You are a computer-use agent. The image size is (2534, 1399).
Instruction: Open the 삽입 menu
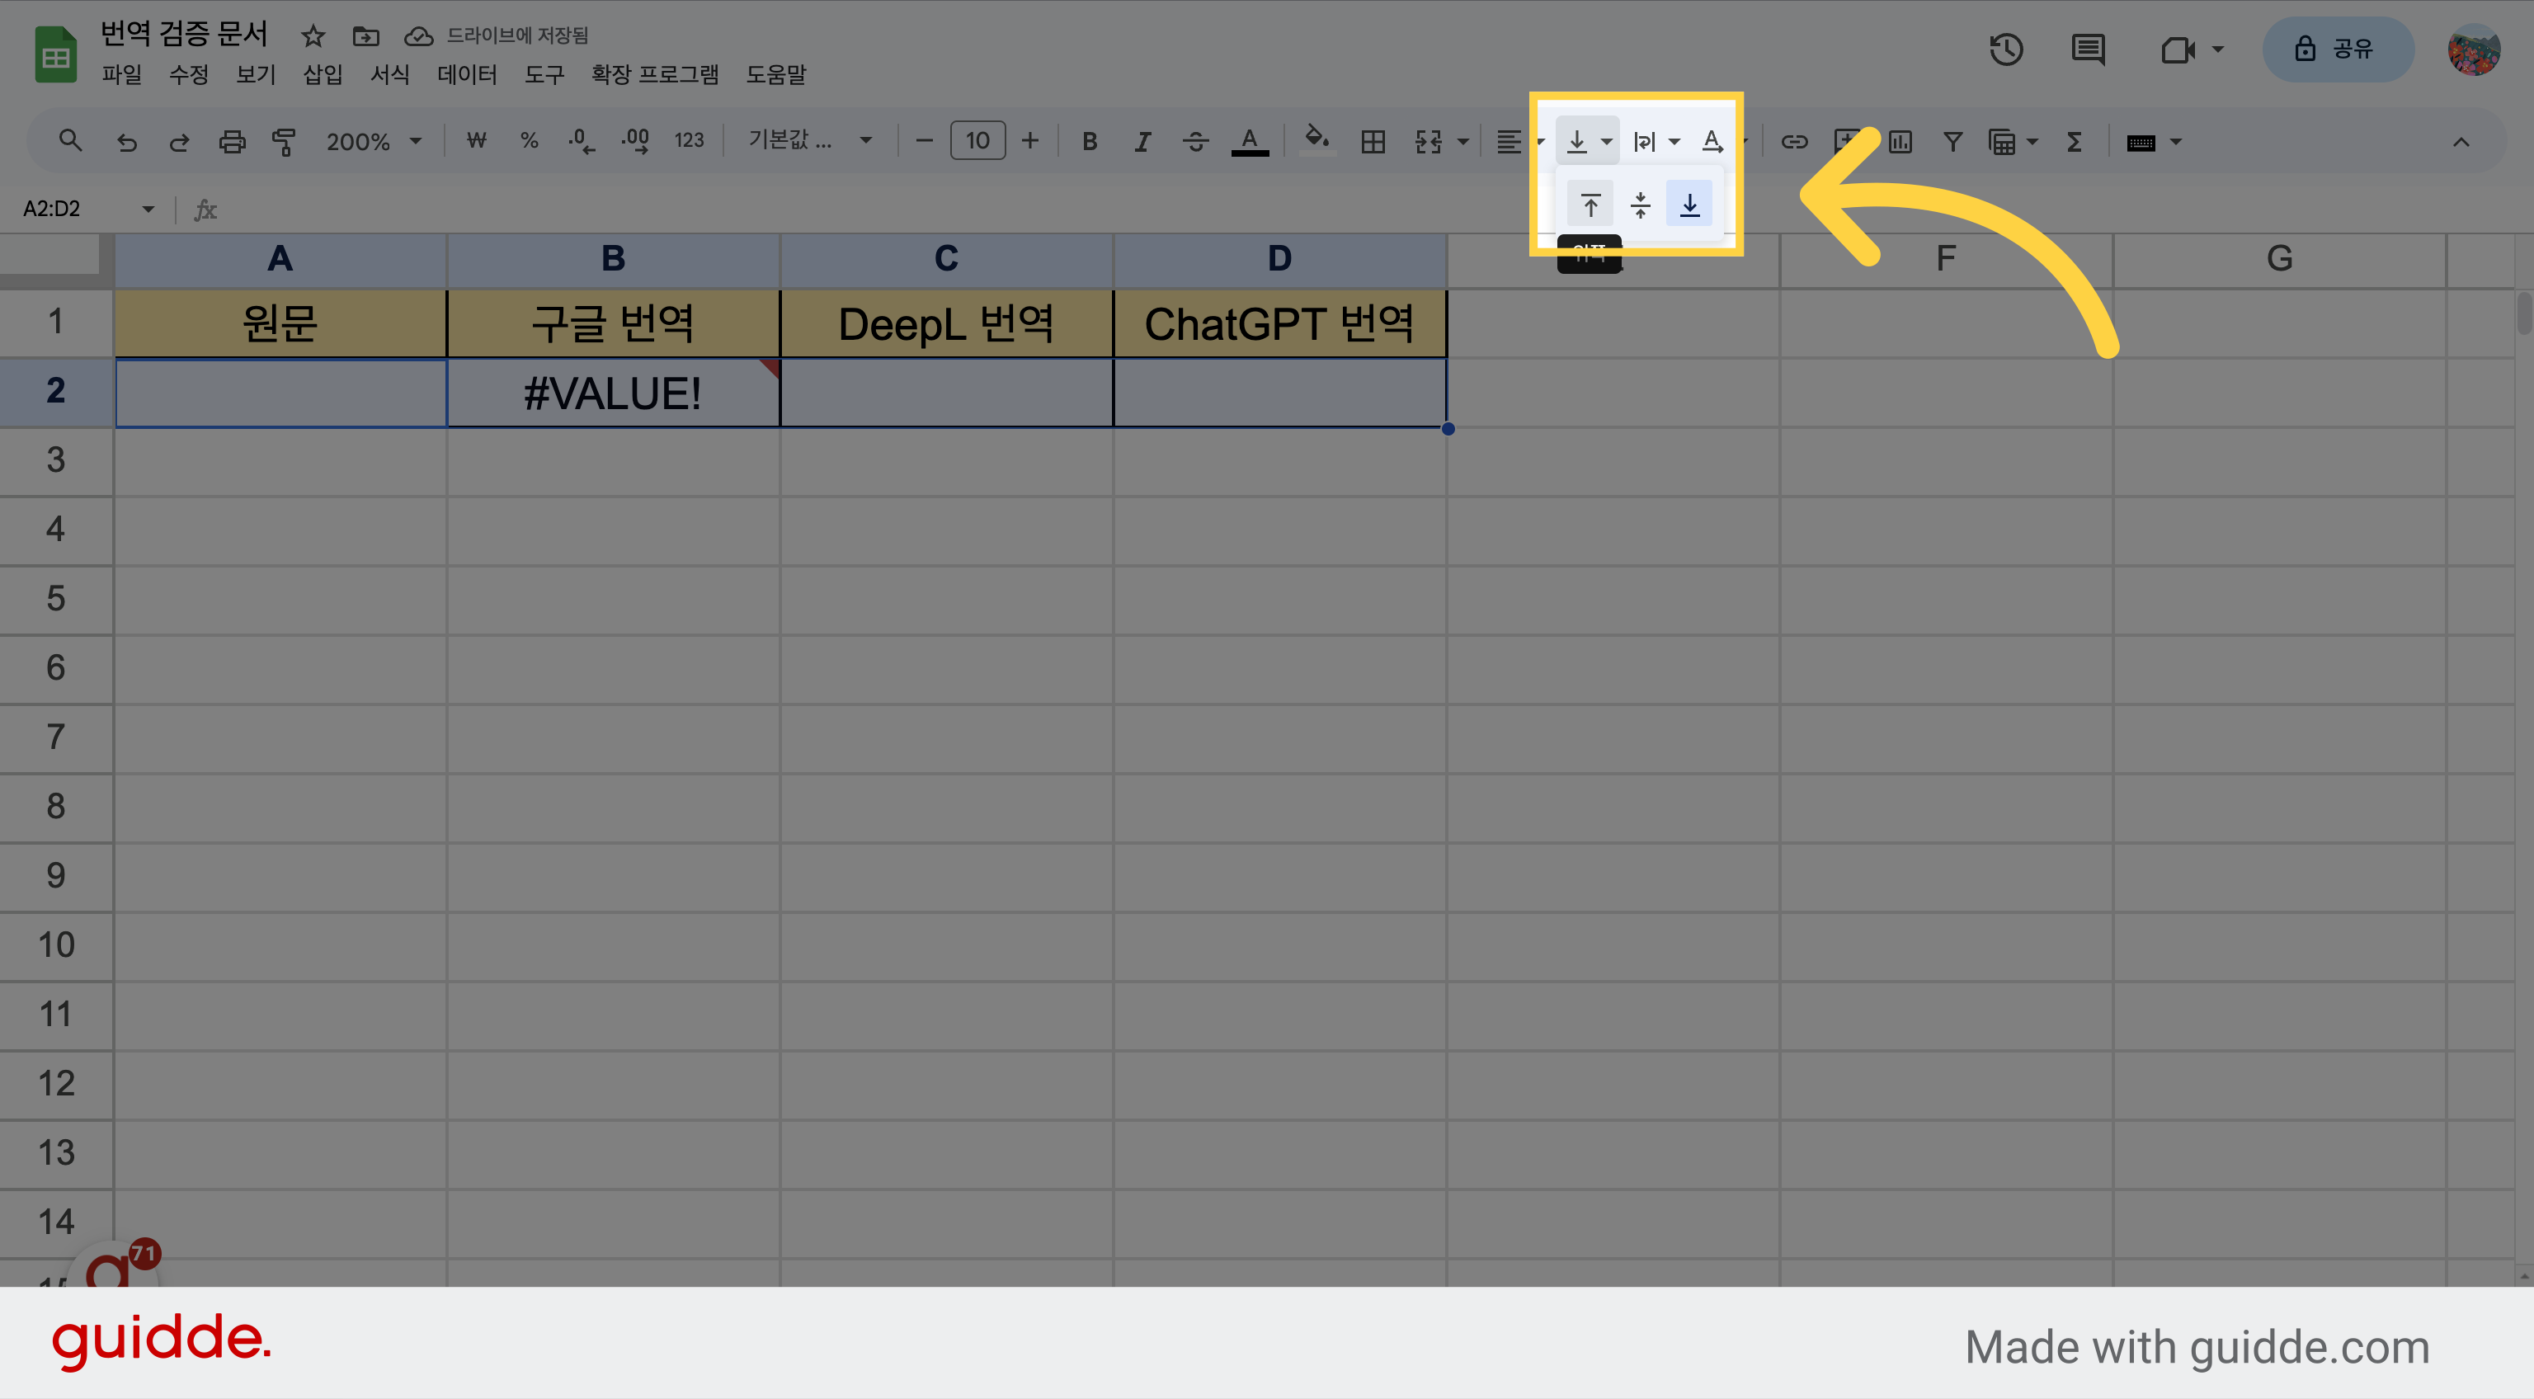[323, 75]
